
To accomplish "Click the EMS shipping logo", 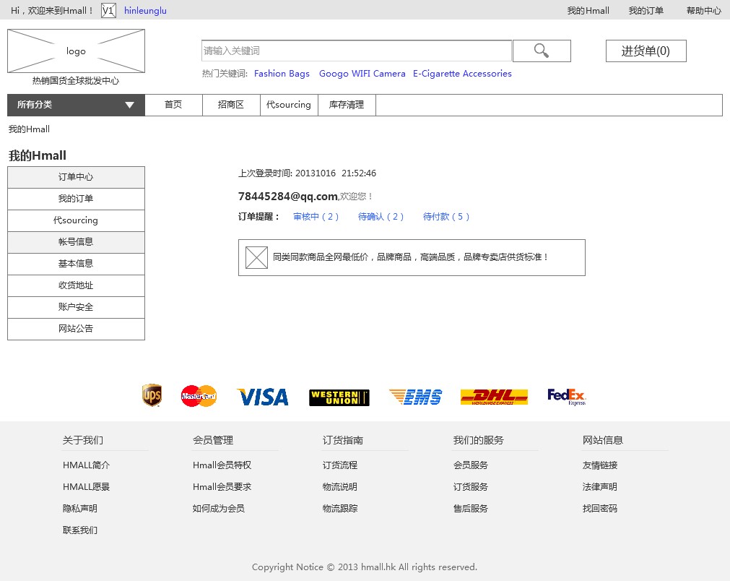I will click(x=415, y=397).
